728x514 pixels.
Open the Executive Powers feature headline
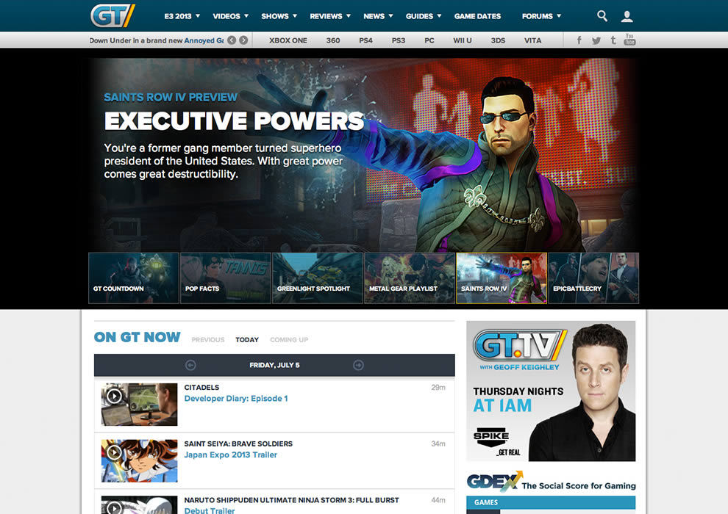[234, 121]
